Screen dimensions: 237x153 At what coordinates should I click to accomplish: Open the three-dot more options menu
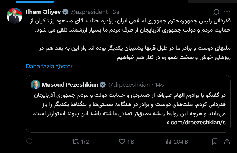pos(227,12)
